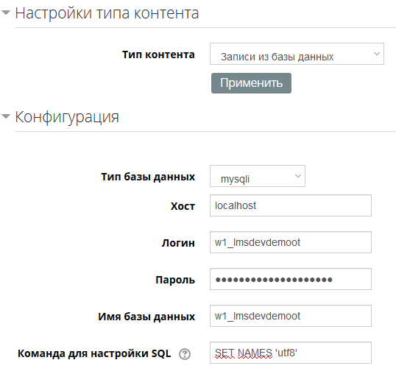Viewport: 396px width, 374px height.
Task: Click the chevron of mysqli select
Action: 298,176
